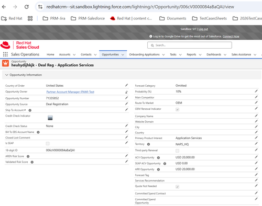Screen dimensions: 262x206
Task: Show help info for ACV Opportunity
Action: pos(158,158)
